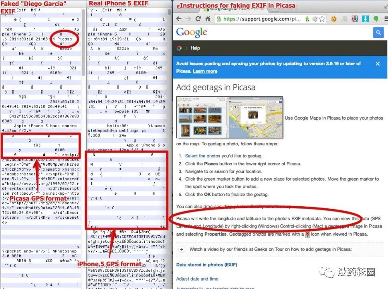The width and height of the screenshot is (388, 289).
Task: Go back in the browser
Action: tap(179, 19)
